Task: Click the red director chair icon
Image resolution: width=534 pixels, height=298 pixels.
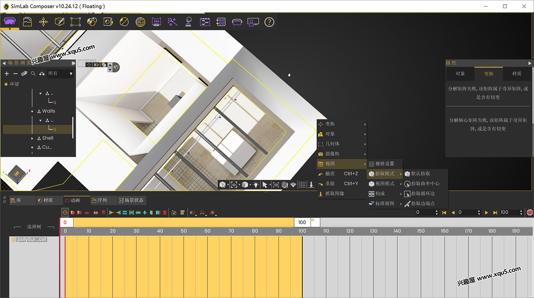Action: (104, 213)
